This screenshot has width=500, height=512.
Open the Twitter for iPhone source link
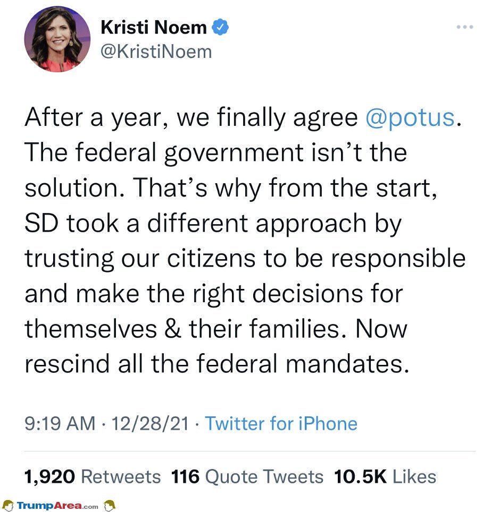click(281, 423)
